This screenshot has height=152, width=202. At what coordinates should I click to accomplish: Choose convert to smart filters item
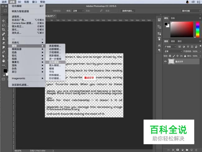27,11
